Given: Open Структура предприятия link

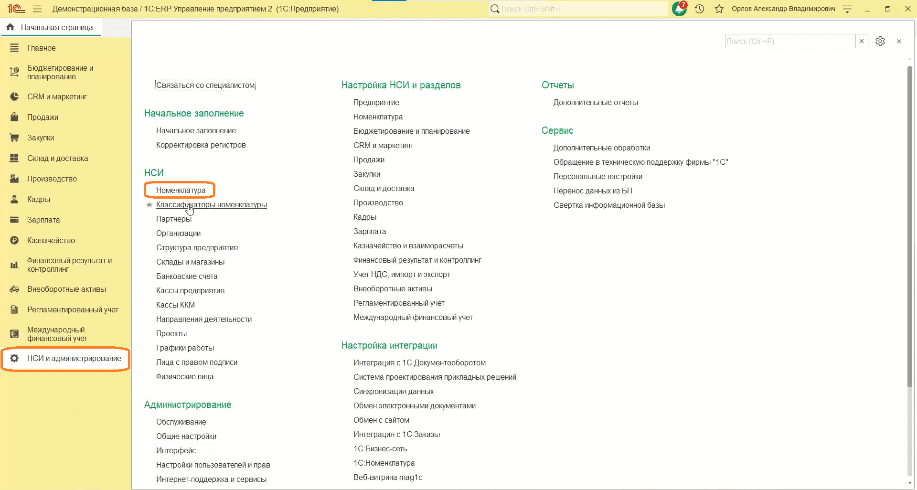Looking at the screenshot, I should [197, 247].
